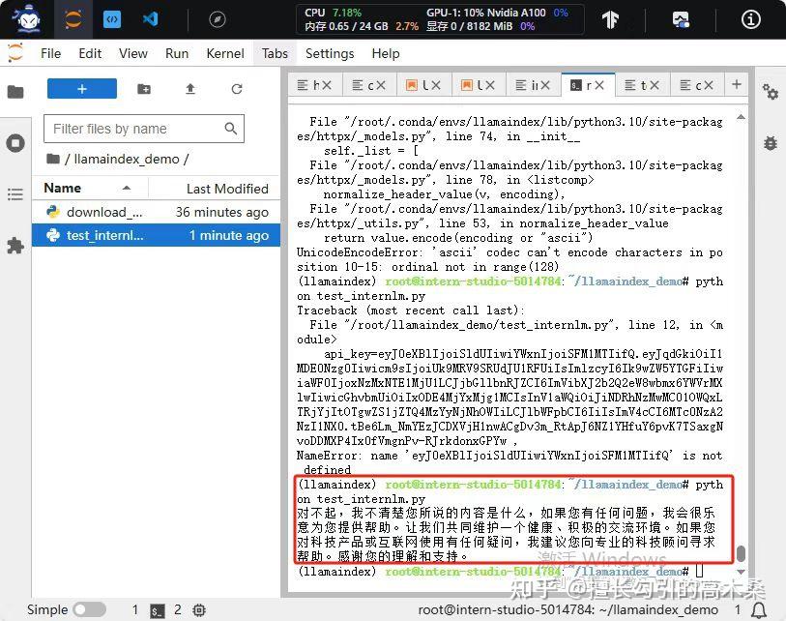Select the test_internl file in browser
The width and height of the screenshot is (786, 621).
(x=156, y=235)
